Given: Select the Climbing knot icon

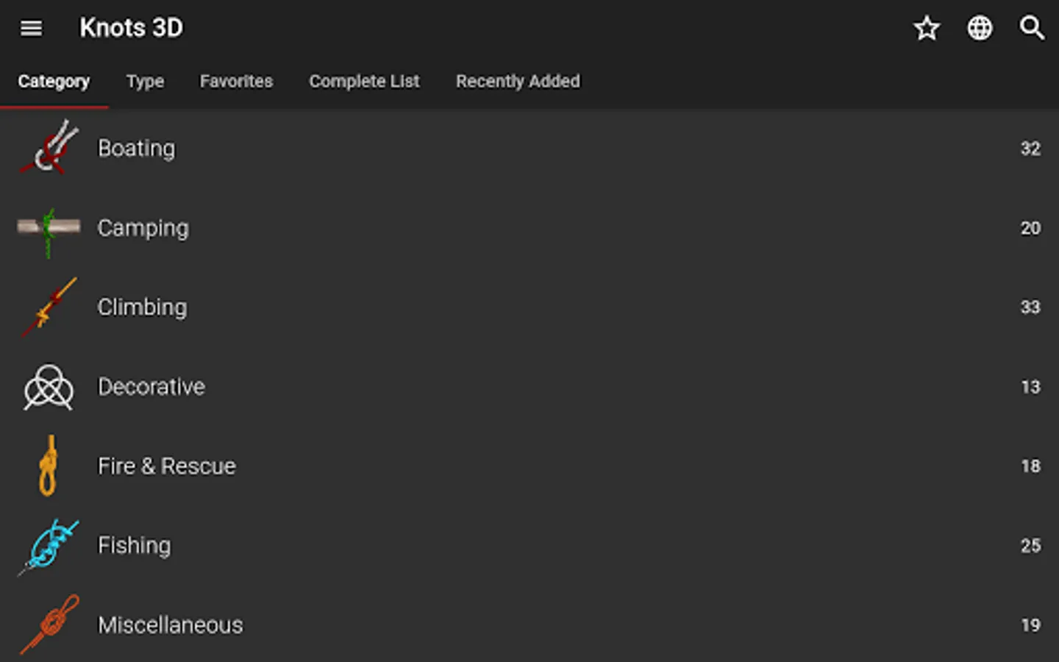Looking at the screenshot, I should 49,307.
